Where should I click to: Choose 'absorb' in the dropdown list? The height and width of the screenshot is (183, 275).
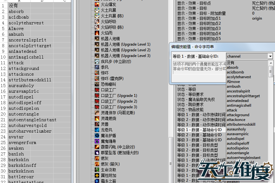(233, 67)
